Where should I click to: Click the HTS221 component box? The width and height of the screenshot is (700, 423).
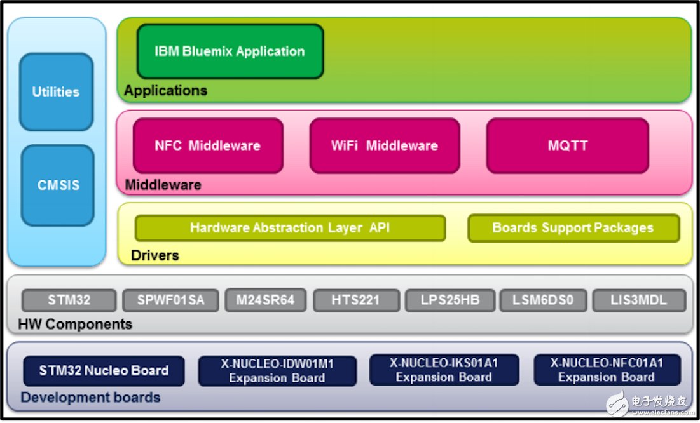pyautogui.click(x=357, y=300)
